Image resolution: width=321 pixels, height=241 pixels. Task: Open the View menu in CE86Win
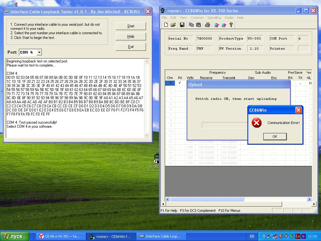183,18
